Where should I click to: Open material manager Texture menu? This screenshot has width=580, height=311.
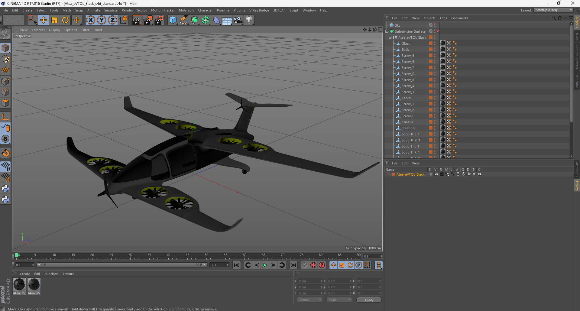point(68,274)
